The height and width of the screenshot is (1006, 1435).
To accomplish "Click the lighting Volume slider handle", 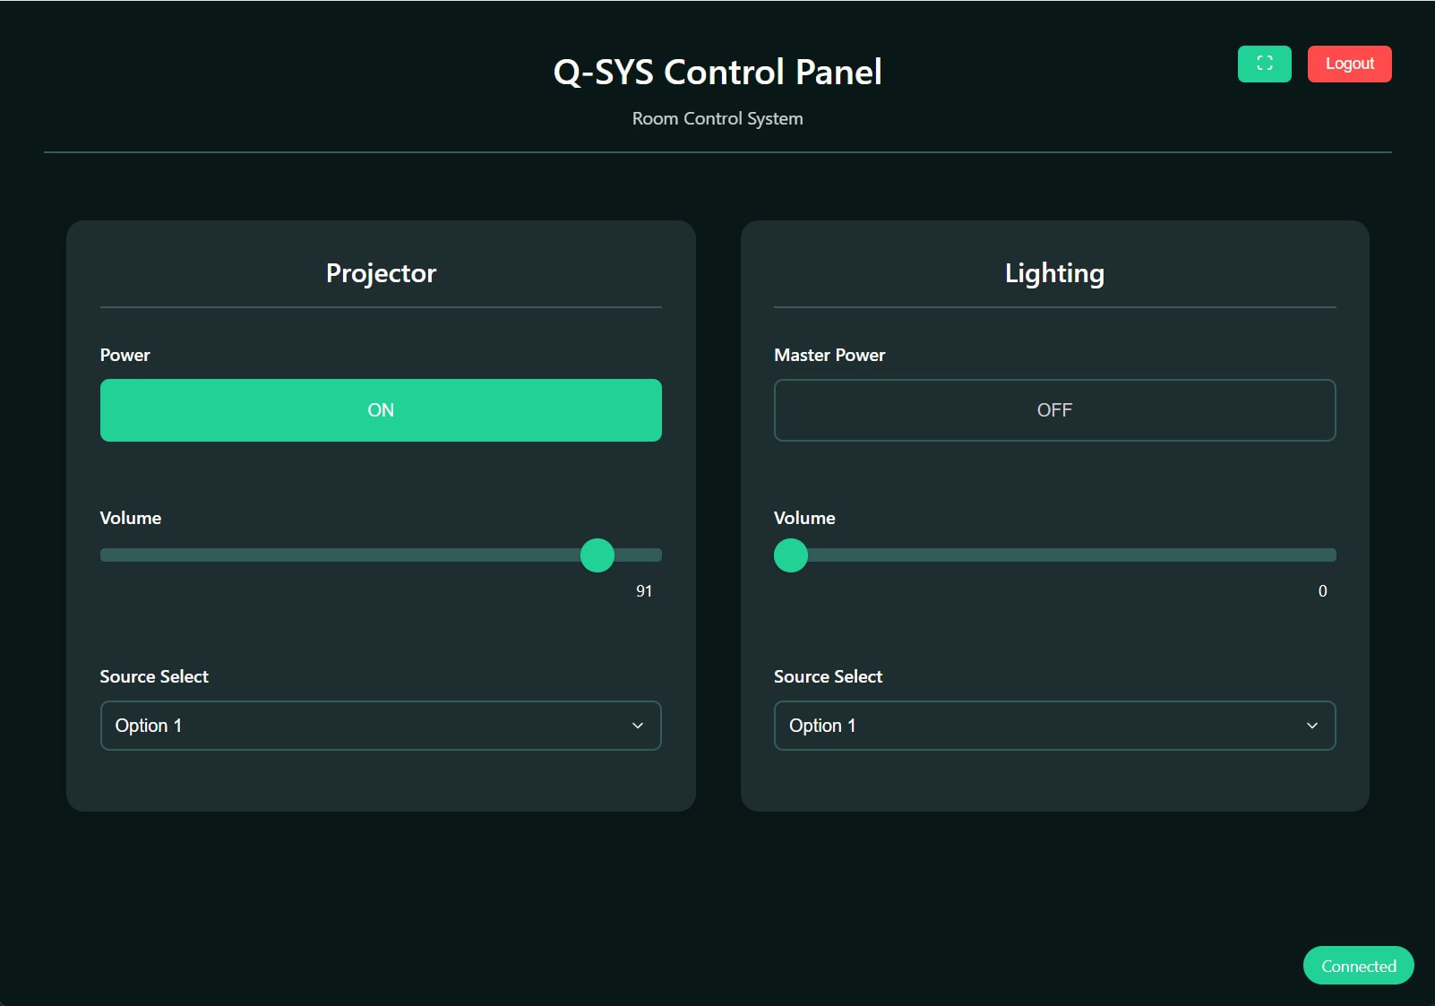I will click(x=790, y=555).
